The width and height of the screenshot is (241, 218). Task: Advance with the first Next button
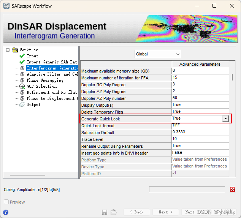(x=166, y=212)
